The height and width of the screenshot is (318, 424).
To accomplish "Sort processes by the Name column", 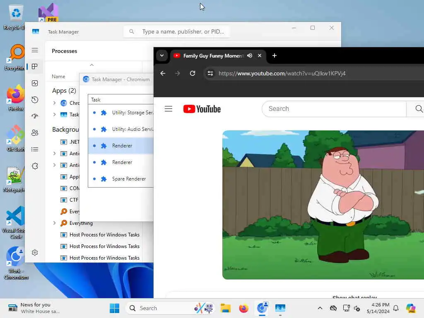I will tap(58, 77).
